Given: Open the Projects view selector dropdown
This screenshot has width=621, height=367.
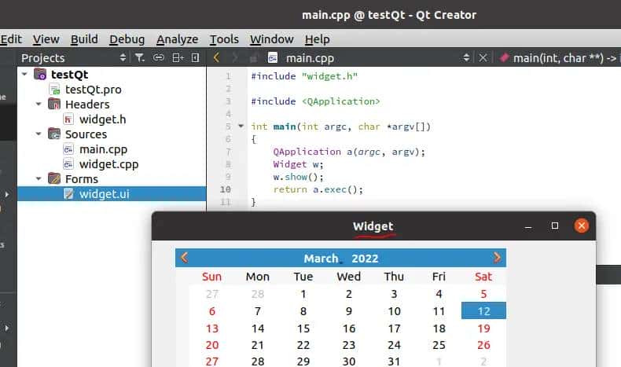Looking at the screenshot, I should [123, 58].
